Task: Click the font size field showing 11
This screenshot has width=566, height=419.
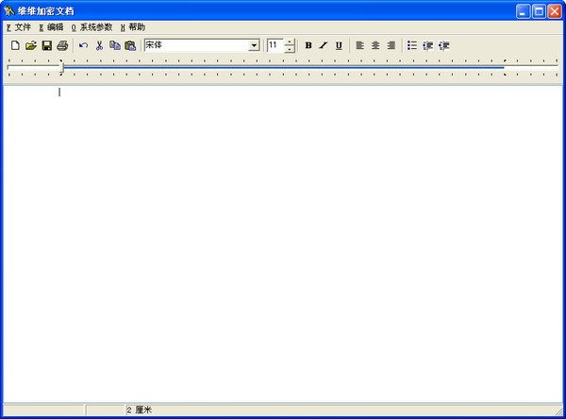Action: (275, 45)
